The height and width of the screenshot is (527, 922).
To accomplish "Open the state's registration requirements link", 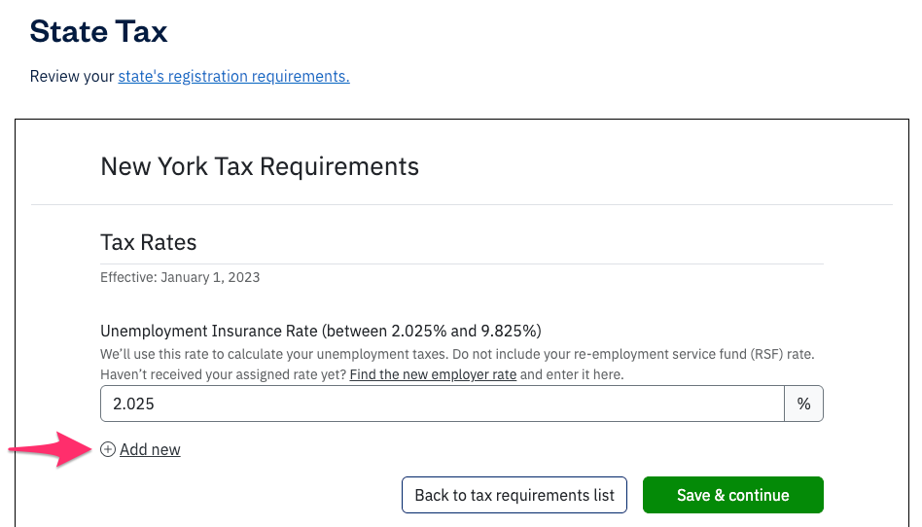I will (x=233, y=76).
